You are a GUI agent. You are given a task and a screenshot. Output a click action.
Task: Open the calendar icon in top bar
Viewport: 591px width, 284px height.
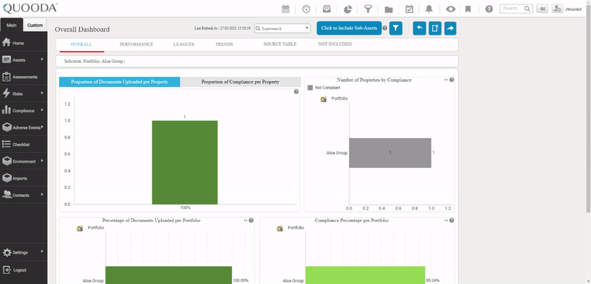point(285,9)
